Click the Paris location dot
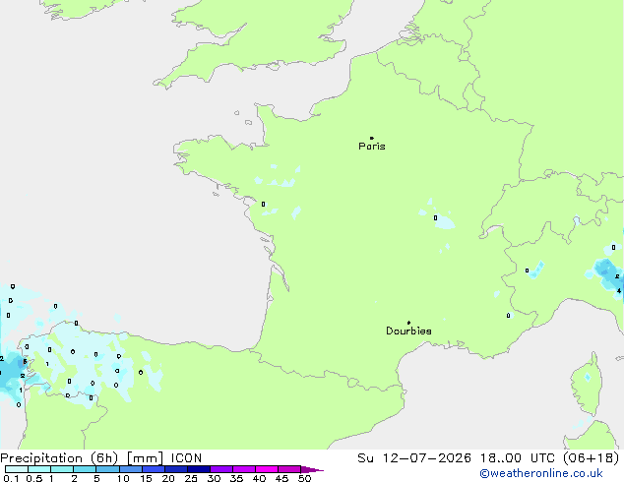624x482 pixels. click(372, 138)
